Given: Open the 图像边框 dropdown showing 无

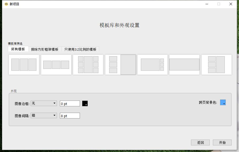Looking at the screenshot, I should coord(44,103).
